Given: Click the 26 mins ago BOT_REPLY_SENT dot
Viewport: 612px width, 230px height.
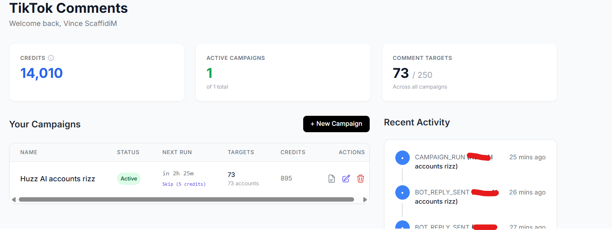Looking at the screenshot, I should pos(402,193).
